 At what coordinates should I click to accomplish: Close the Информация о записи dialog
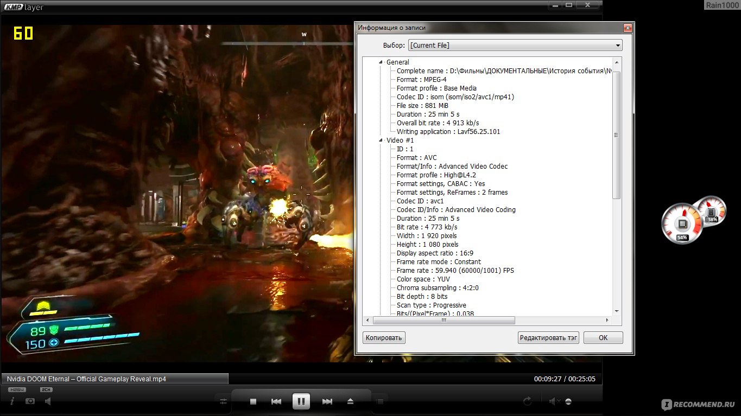click(x=628, y=28)
